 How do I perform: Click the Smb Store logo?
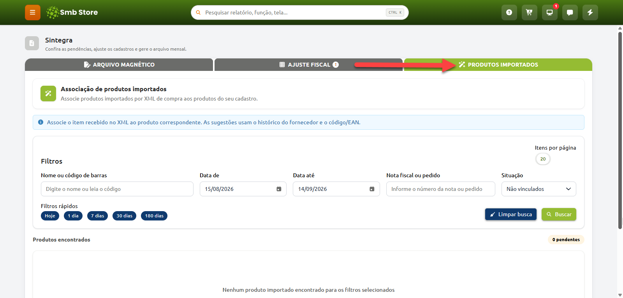(x=72, y=12)
